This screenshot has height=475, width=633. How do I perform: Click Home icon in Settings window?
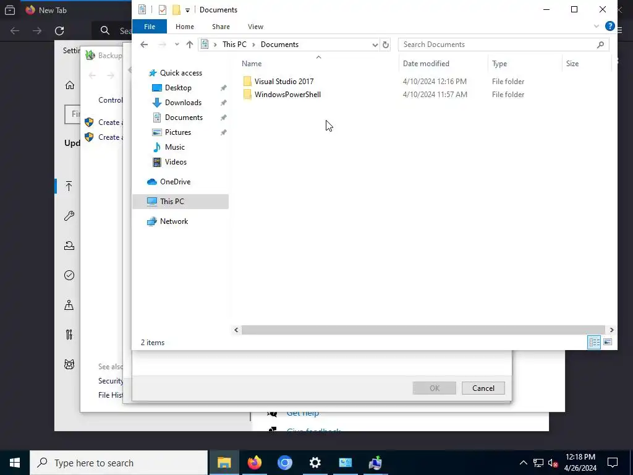pos(69,85)
